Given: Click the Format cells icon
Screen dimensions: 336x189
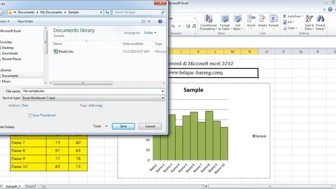Looking at the screenshot, I should click(274, 18).
